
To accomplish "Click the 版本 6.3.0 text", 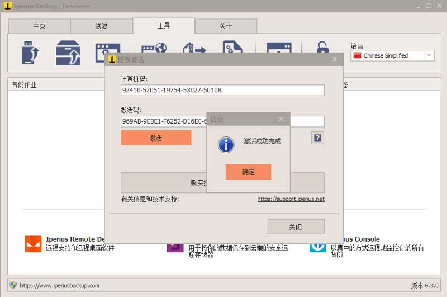I will (425, 286).
